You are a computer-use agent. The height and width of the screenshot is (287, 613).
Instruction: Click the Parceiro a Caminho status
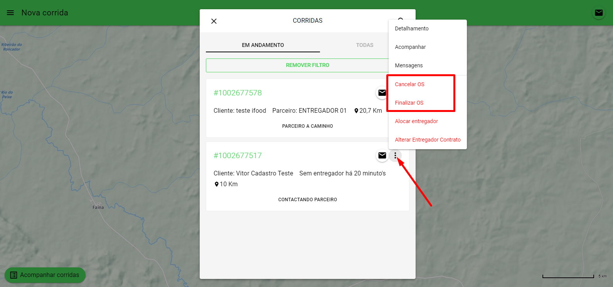(x=308, y=126)
